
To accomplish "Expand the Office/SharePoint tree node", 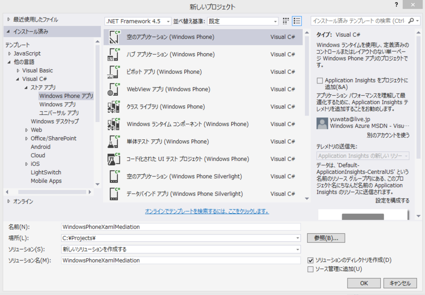I will pyautogui.click(x=27, y=139).
